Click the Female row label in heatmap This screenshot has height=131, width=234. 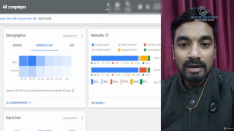(14, 71)
